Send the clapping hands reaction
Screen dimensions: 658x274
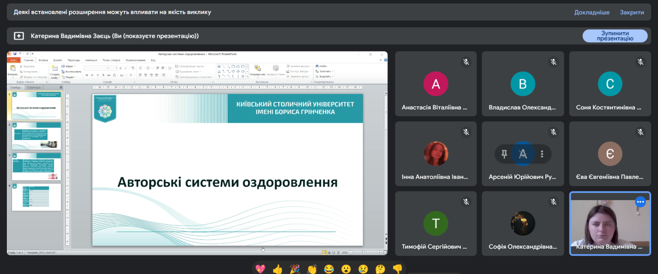[312, 269]
